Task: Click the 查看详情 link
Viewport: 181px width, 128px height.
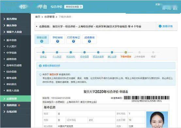Action: pyautogui.click(x=168, y=26)
